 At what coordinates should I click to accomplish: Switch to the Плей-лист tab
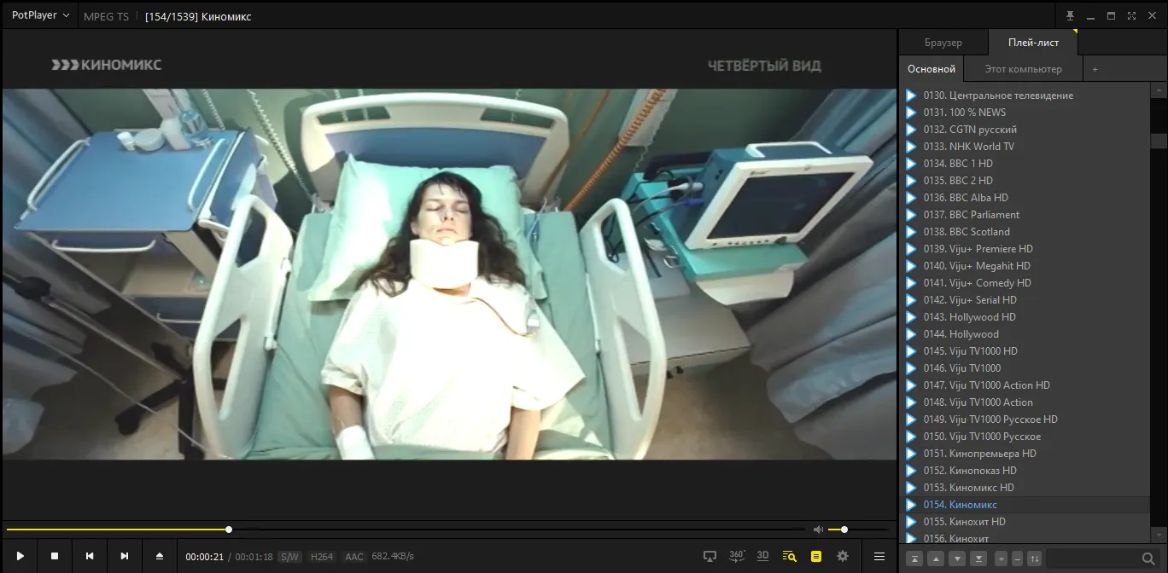point(1033,43)
